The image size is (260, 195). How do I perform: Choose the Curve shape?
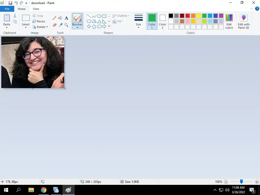click(x=94, y=16)
